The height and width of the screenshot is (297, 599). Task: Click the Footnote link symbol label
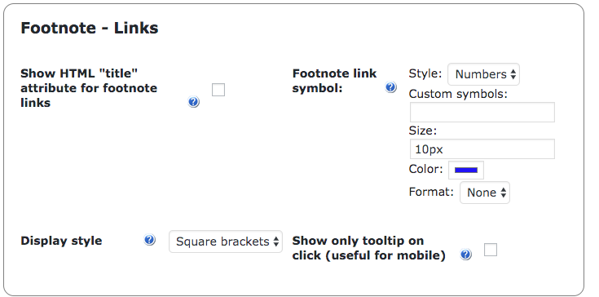(x=334, y=81)
